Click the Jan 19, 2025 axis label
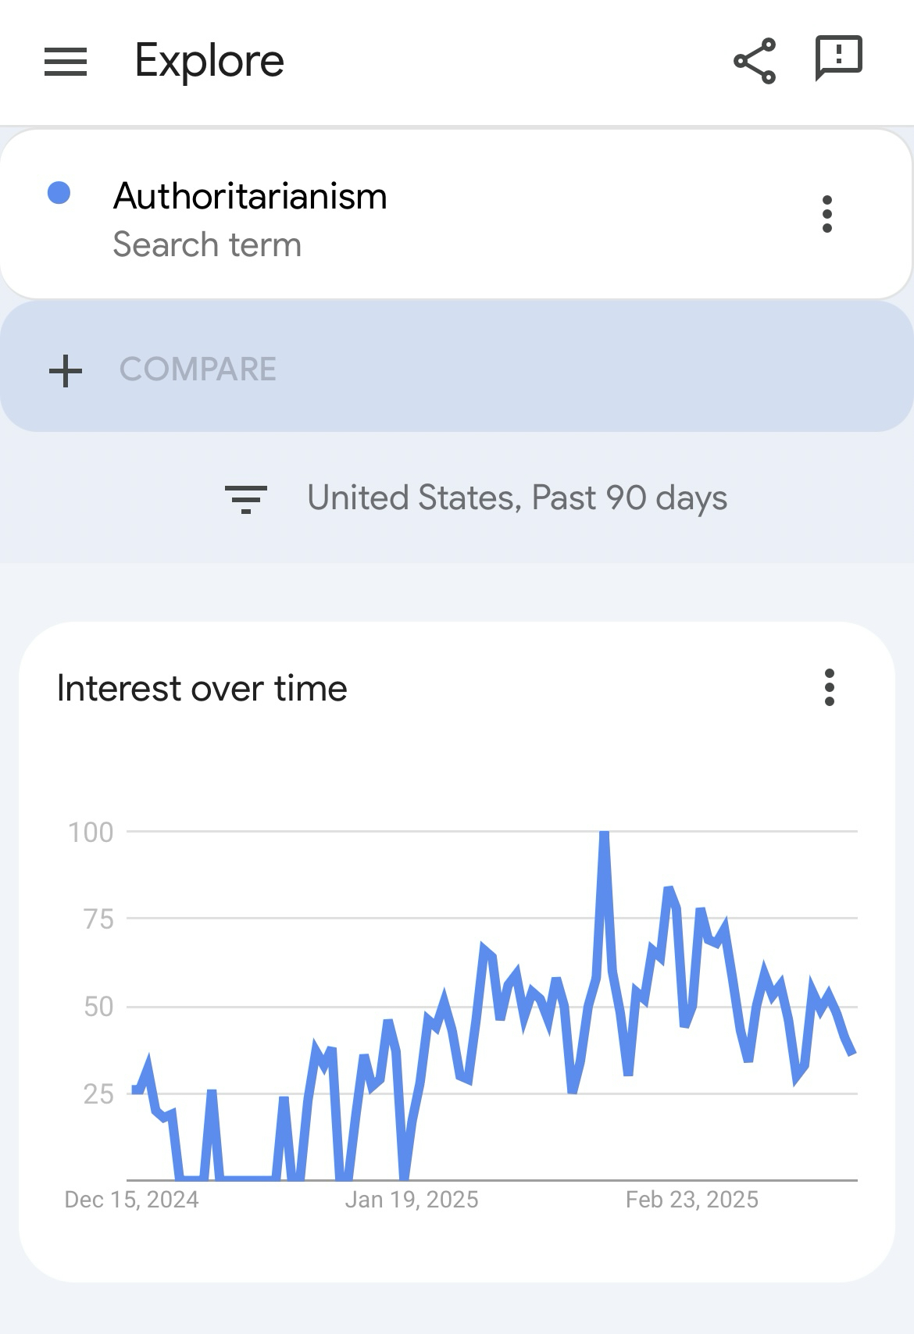 (x=412, y=1200)
